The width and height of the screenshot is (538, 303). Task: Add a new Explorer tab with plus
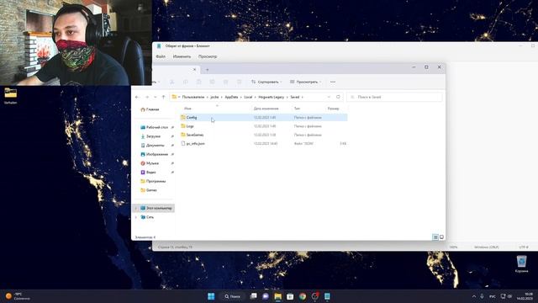click(207, 70)
